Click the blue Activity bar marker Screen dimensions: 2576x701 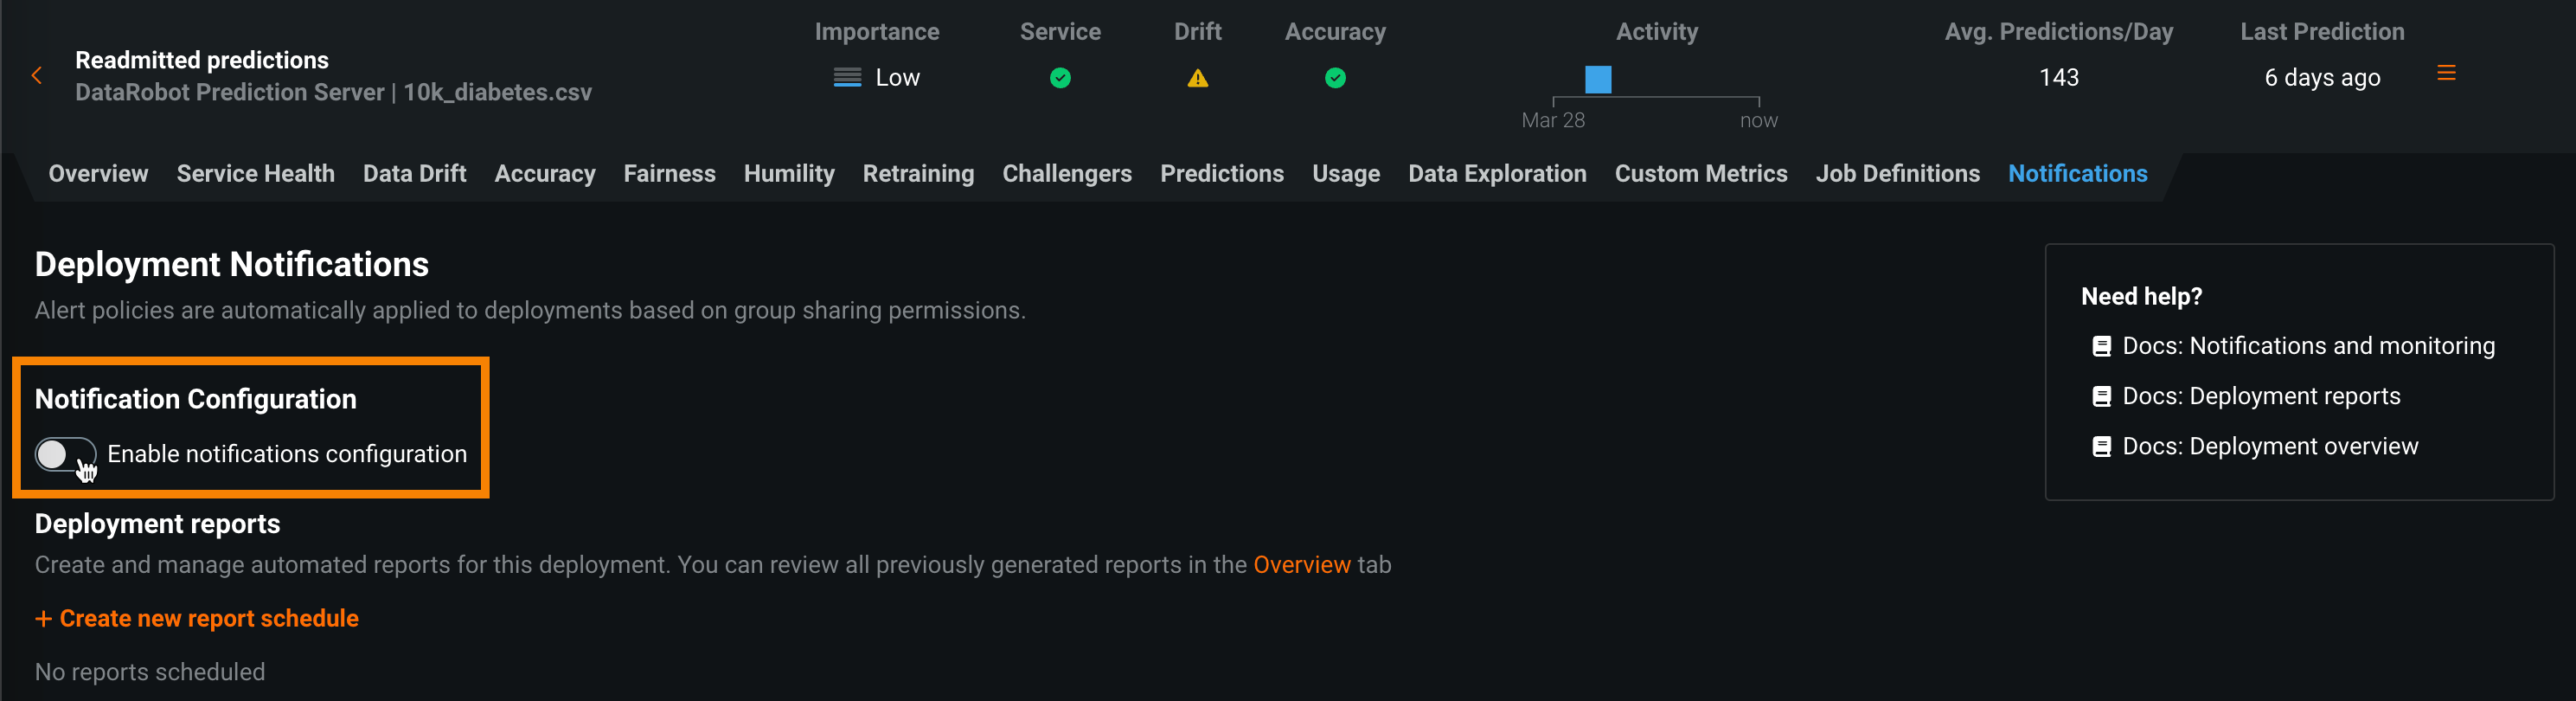coord(1597,80)
